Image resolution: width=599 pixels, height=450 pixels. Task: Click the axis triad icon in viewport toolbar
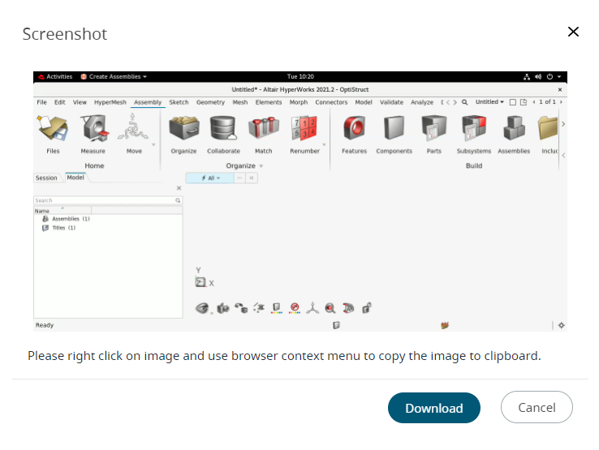click(312, 308)
